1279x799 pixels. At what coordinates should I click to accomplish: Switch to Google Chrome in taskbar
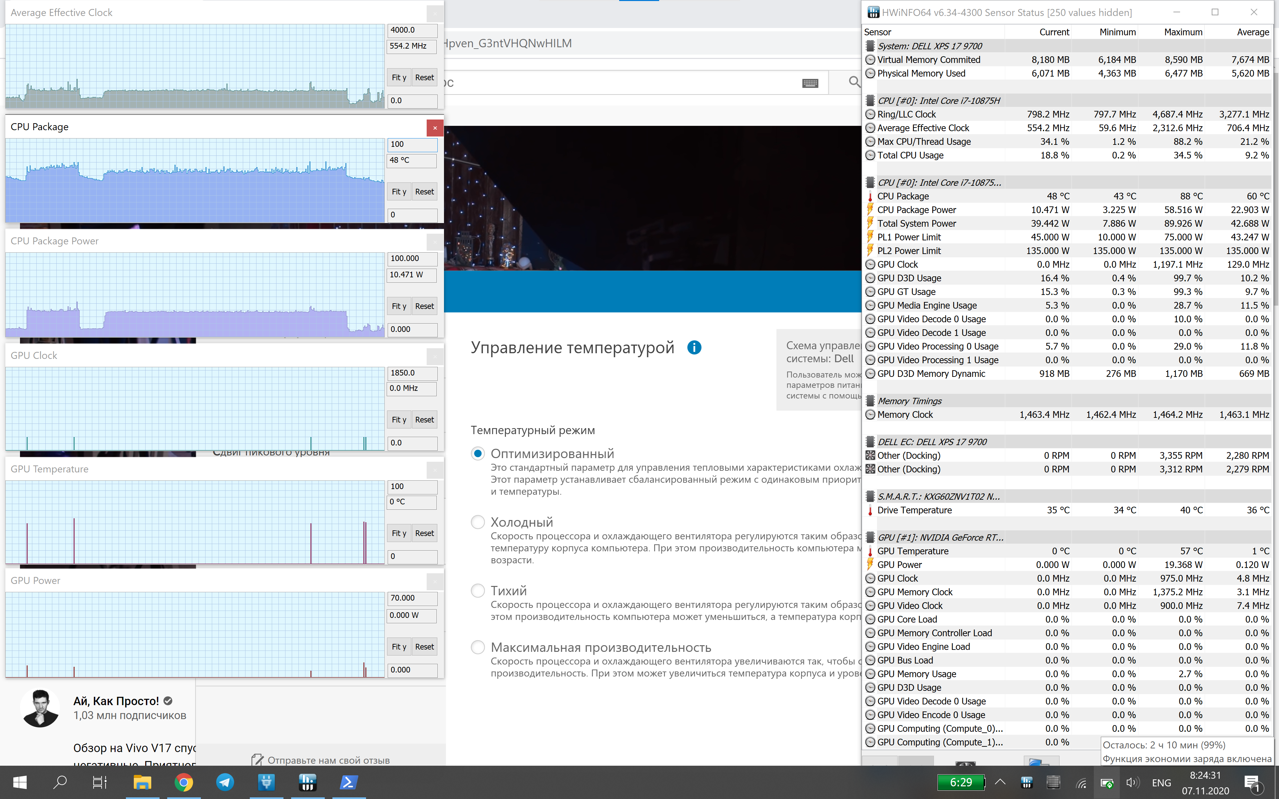[x=184, y=783]
